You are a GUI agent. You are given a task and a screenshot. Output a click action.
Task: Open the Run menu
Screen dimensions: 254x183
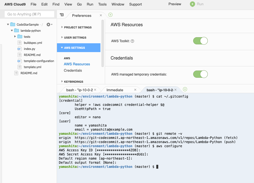click(90, 4)
